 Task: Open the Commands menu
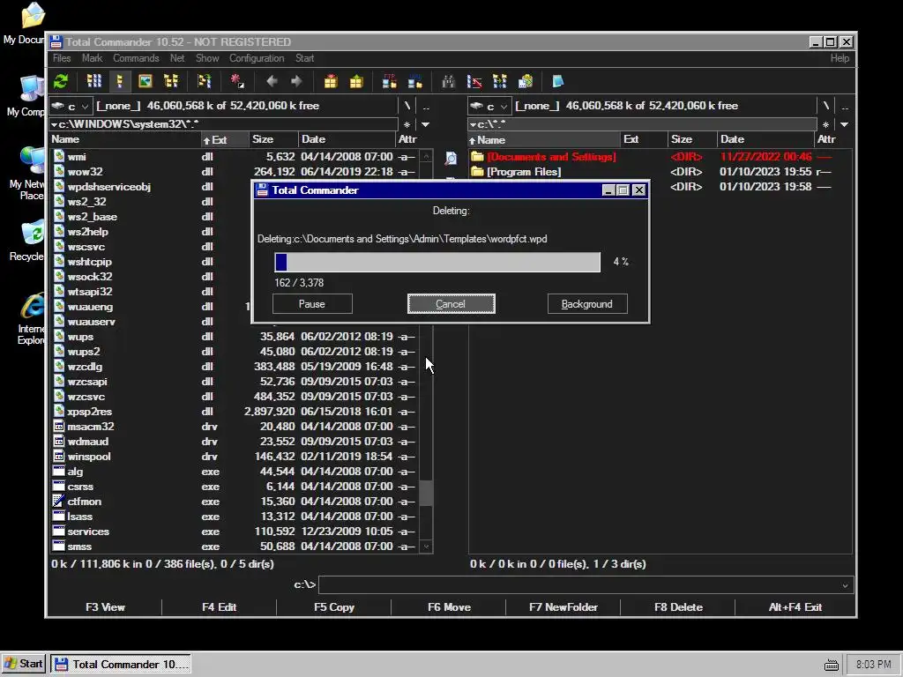(136, 58)
